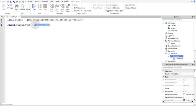Click Comment Selection

[112, 5]
